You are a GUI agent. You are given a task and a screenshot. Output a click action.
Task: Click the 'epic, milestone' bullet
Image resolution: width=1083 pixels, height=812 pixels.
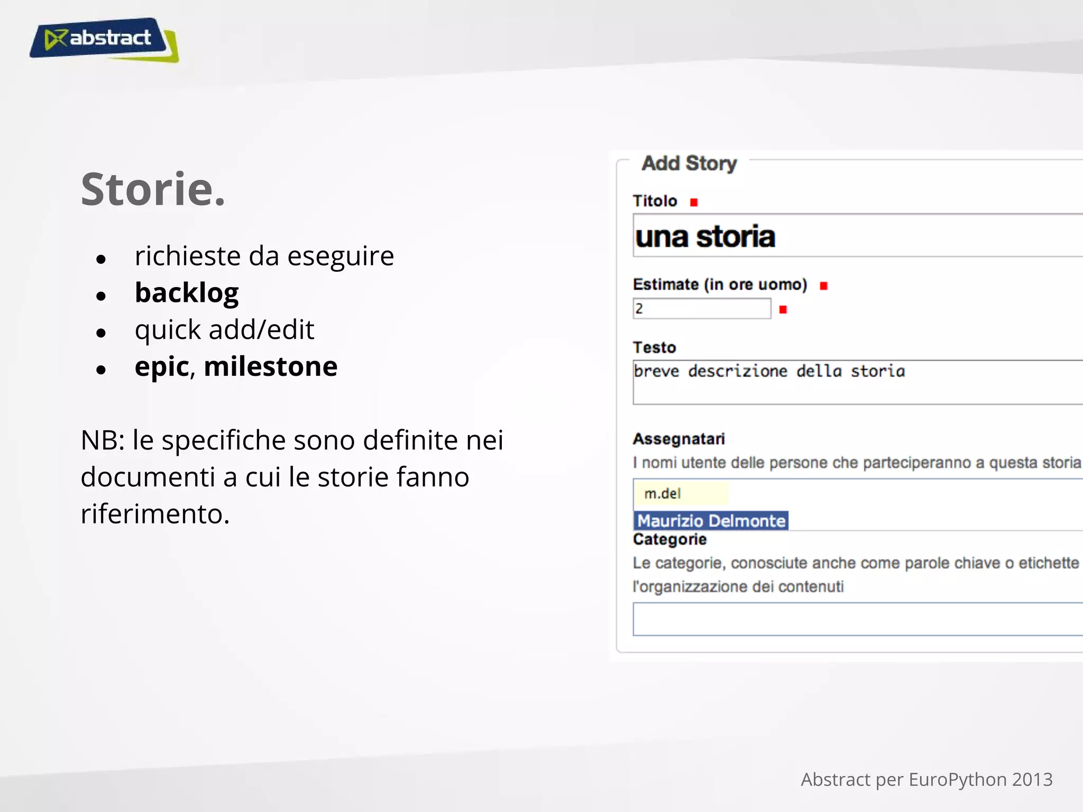click(236, 366)
